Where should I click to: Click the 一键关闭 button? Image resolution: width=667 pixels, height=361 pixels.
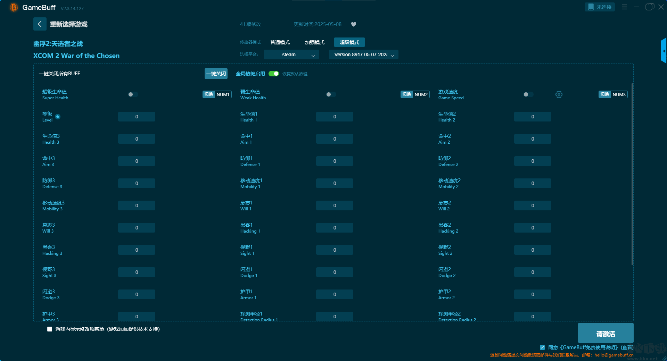(216, 74)
